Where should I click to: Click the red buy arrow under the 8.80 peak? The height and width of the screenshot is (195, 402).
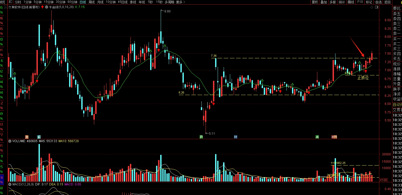coord(159,50)
